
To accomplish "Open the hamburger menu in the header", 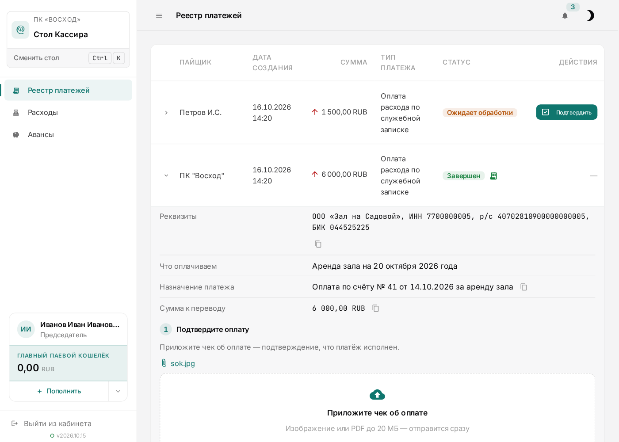I will coord(159,15).
